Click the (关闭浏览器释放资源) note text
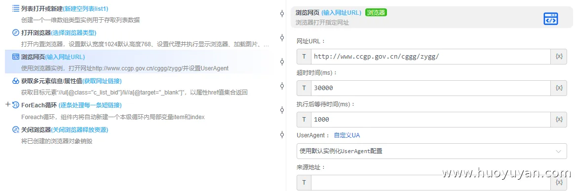The image size is (576, 191). 79,129
